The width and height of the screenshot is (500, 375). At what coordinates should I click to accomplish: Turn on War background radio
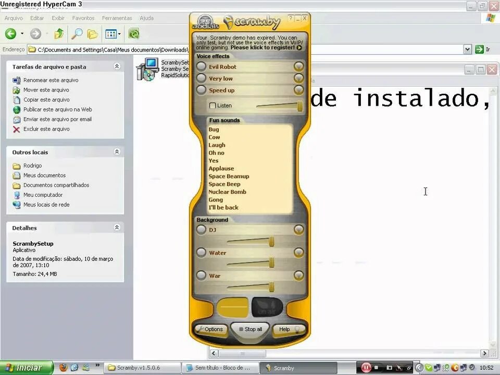point(201,275)
